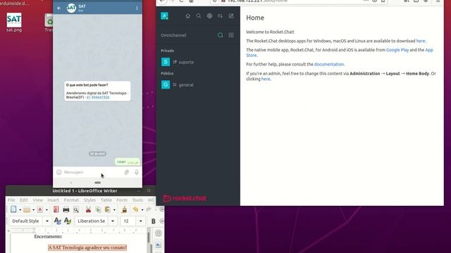
Task: Click Export as PDF icon
Action: [x=56, y=209]
